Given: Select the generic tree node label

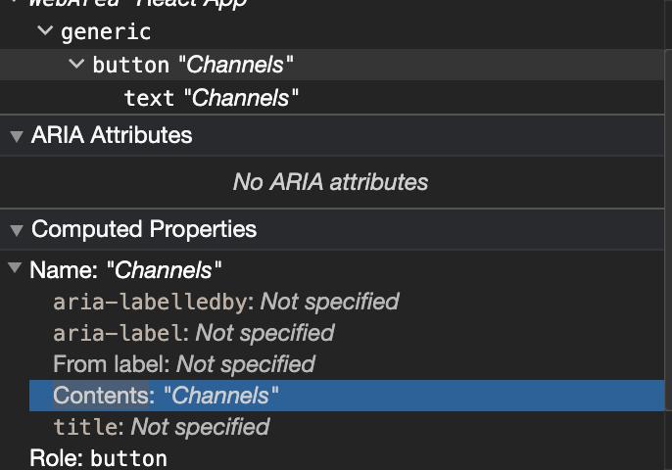Looking at the screenshot, I should tap(106, 32).
